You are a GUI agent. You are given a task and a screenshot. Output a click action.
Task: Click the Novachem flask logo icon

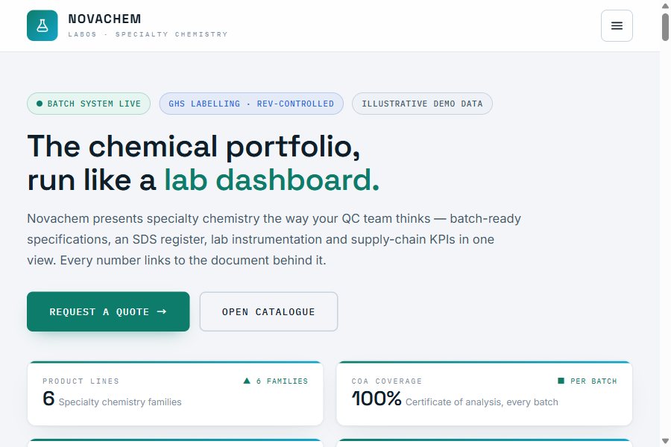coord(42,25)
